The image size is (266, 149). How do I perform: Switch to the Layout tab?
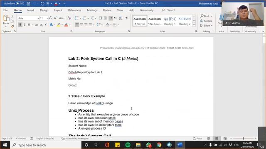tap(58, 10)
